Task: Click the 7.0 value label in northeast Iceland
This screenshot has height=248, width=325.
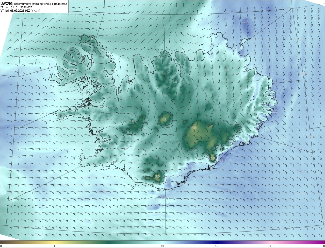Action: [x=226, y=70]
